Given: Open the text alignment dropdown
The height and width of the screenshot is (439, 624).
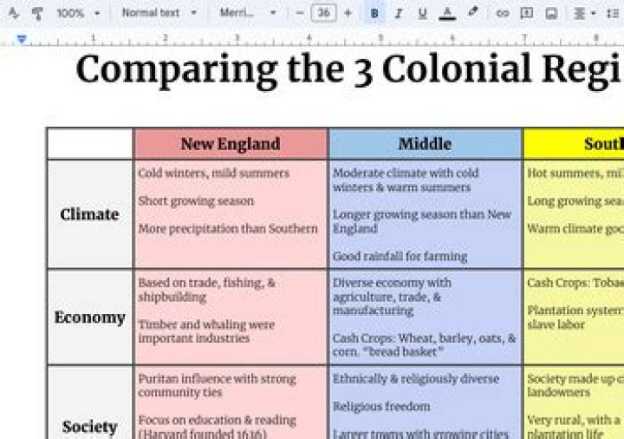Looking at the screenshot, I should tap(584, 14).
